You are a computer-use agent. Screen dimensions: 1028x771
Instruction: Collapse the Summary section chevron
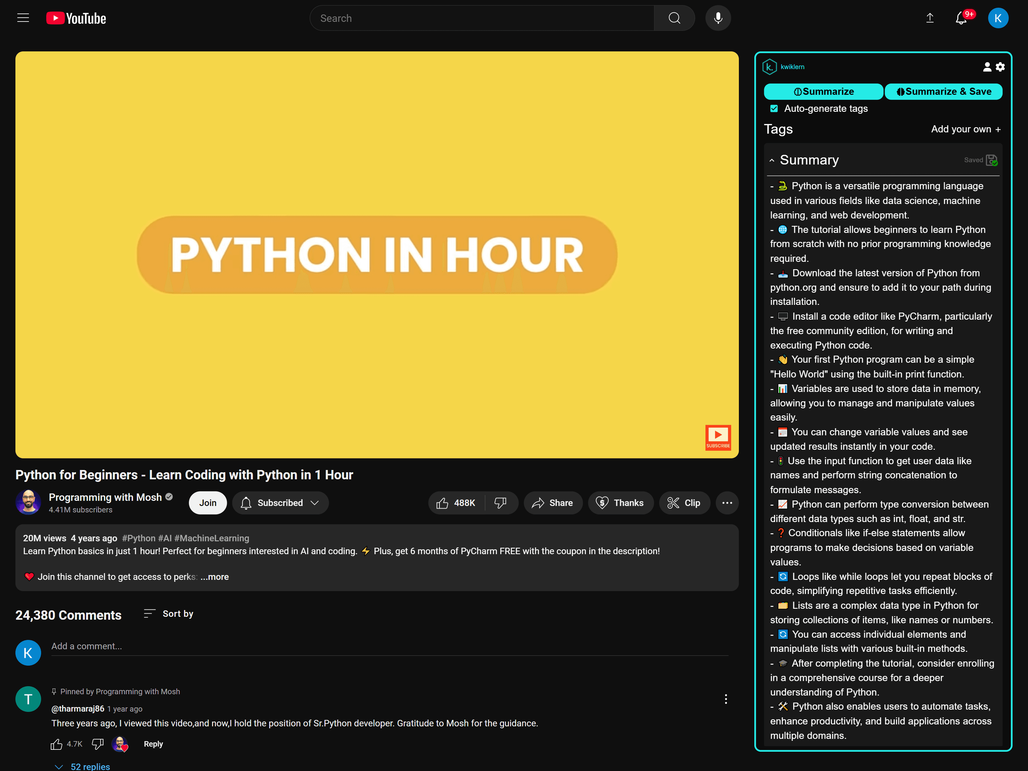click(x=772, y=160)
